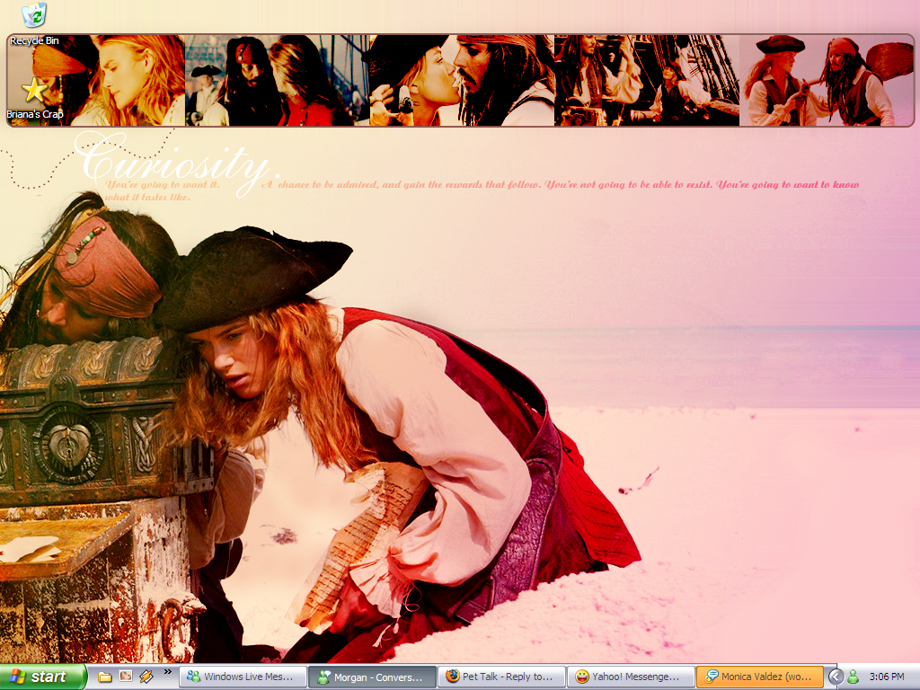Switch to Morgan - Conversation taskbar button
Image resolution: width=920 pixels, height=690 pixels.
372,677
